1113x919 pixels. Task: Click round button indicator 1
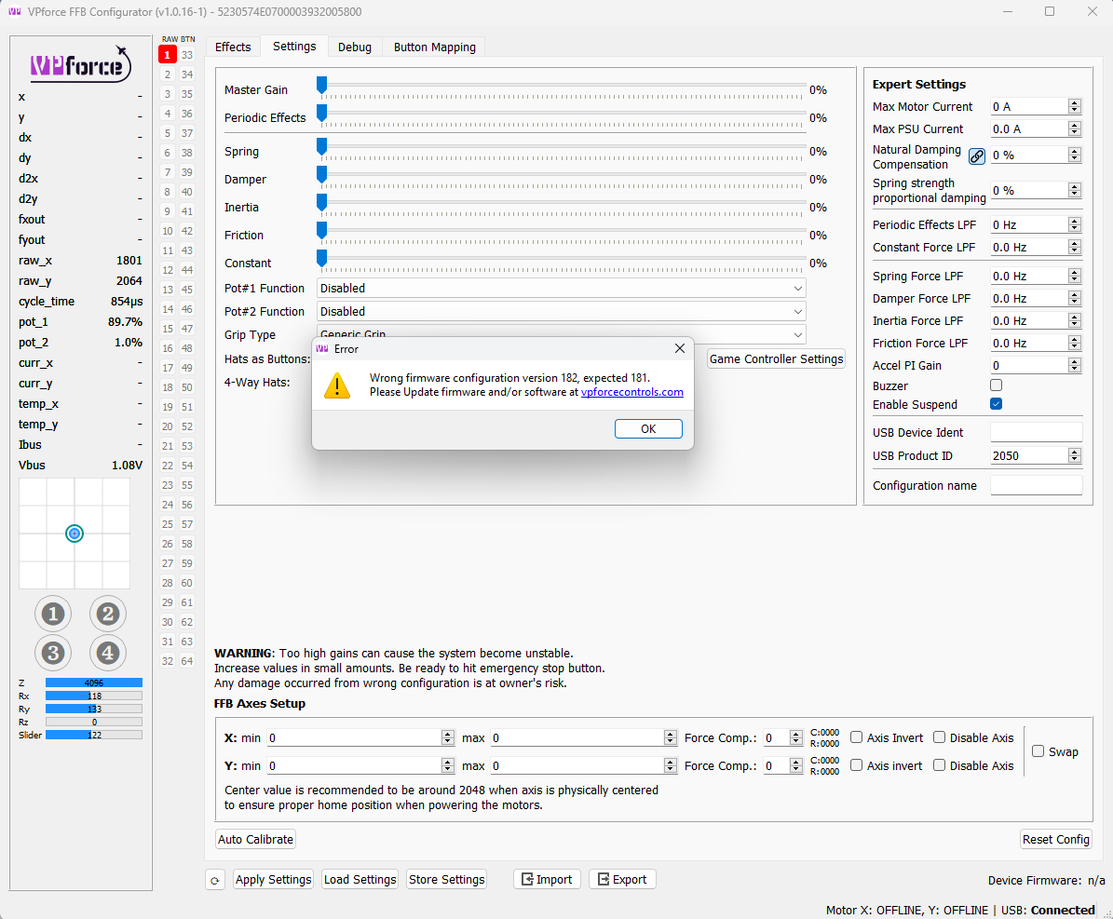coord(53,614)
